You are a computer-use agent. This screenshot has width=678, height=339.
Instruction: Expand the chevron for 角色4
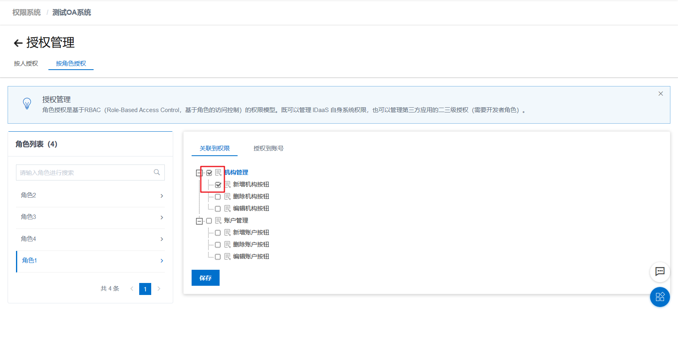162,239
